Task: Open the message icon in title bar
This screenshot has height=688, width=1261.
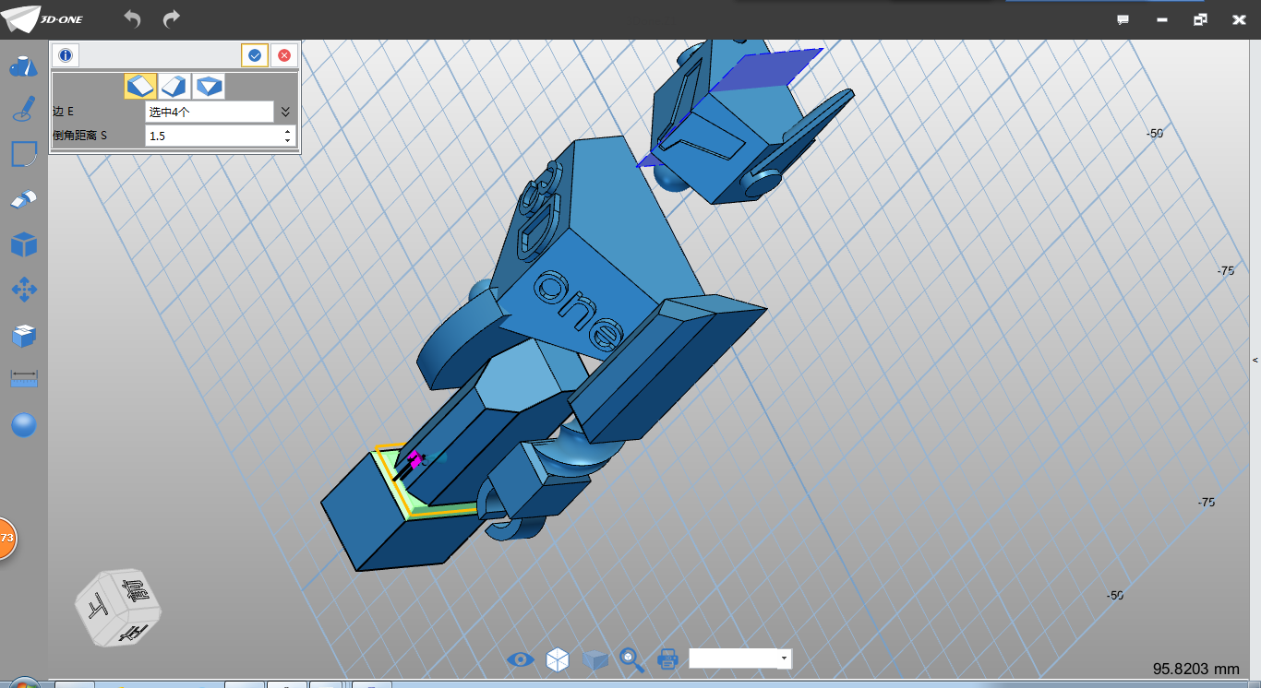Action: (1123, 19)
